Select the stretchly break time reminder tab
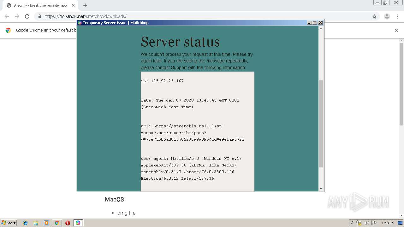This screenshot has width=404, height=227. pos(40,5)
